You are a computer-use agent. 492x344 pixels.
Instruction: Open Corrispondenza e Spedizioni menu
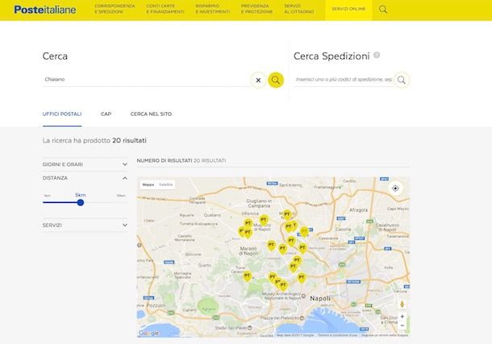(x=115, y=9)
